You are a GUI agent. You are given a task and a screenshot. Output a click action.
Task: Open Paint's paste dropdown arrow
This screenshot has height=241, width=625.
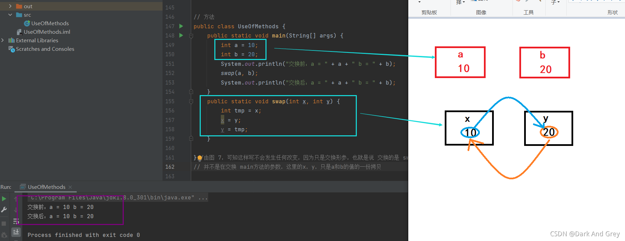pos(420,2)
